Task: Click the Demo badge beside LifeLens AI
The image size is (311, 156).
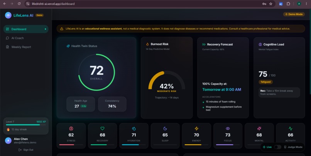Action: pos(39,15)
